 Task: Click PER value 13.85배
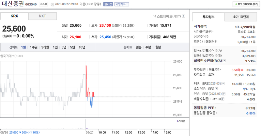pyautogui.click(x=237, y=84)
